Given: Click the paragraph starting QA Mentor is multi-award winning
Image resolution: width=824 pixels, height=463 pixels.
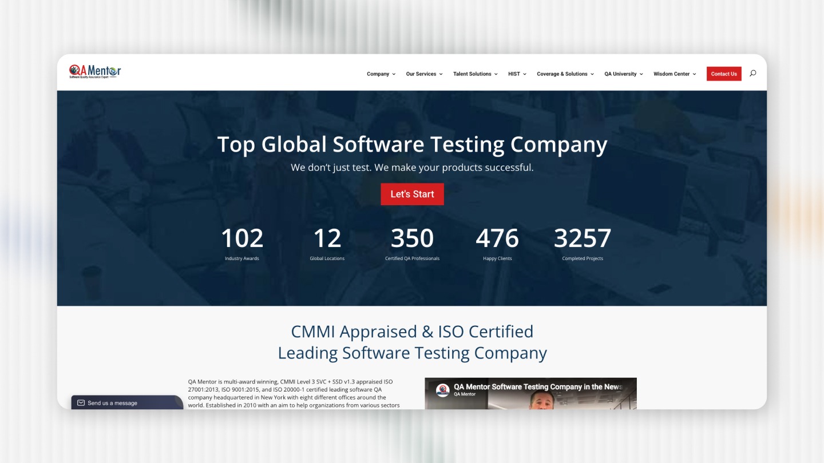Looking at the screenshot, I should point(295,393).
